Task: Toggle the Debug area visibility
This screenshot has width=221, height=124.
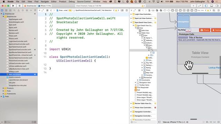Action: coord(212,6)
